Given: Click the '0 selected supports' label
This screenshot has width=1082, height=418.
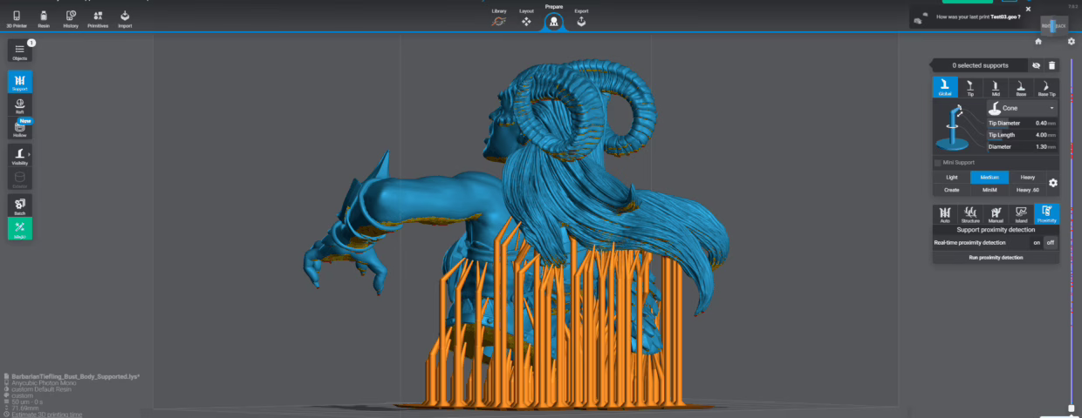Looking at the screenshot, I should click(x=980, y=65).
